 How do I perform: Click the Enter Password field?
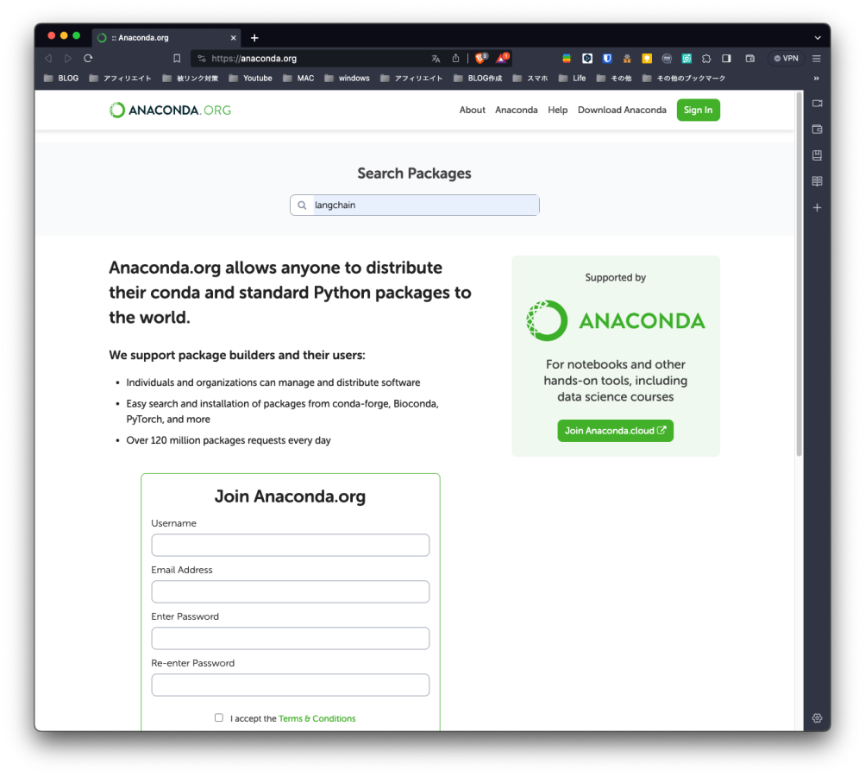coord(290,638)
